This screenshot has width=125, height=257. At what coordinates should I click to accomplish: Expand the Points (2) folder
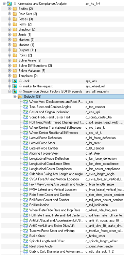click(x=10, y=55)
